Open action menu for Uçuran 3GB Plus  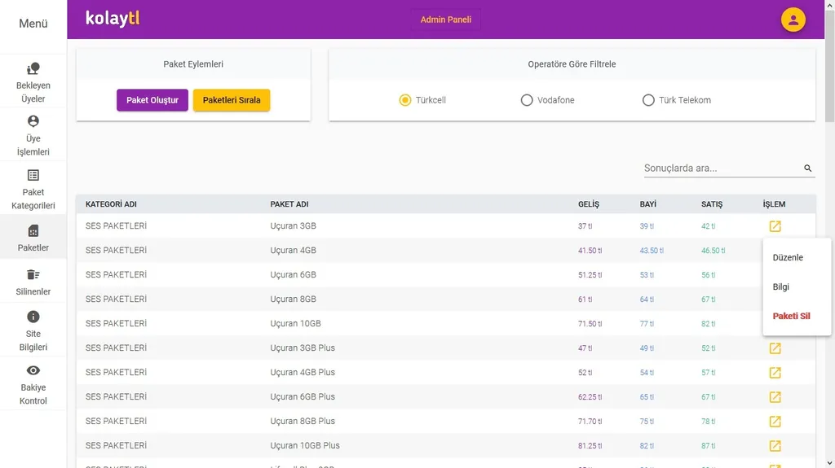coord(775,348)
